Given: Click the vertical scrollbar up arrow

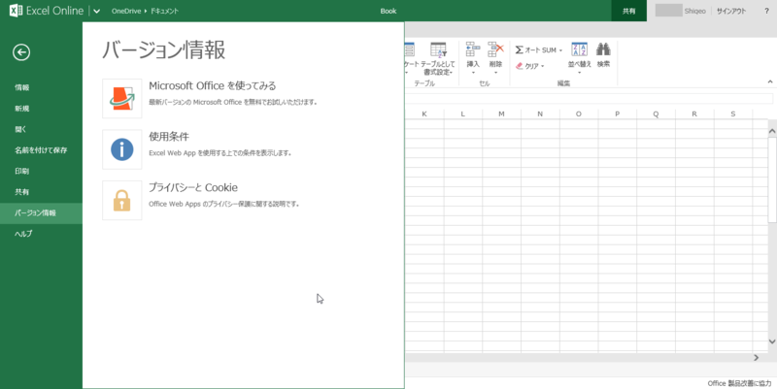Looking at the screenshot, I should click(x=772, y=131).
